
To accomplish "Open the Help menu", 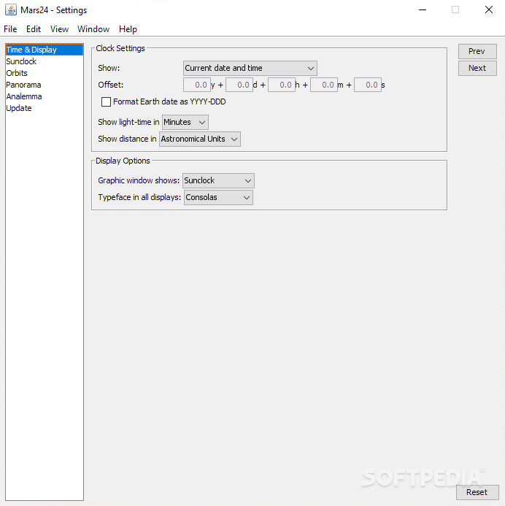I will 128,29.
